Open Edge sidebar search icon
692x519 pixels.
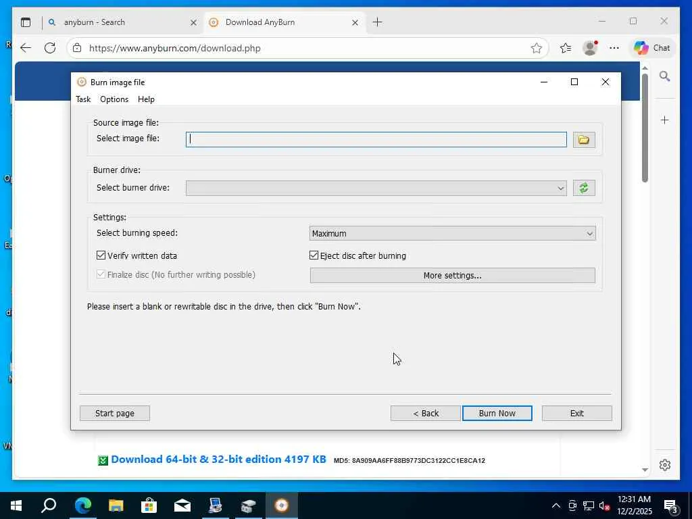tap(665, 76)
